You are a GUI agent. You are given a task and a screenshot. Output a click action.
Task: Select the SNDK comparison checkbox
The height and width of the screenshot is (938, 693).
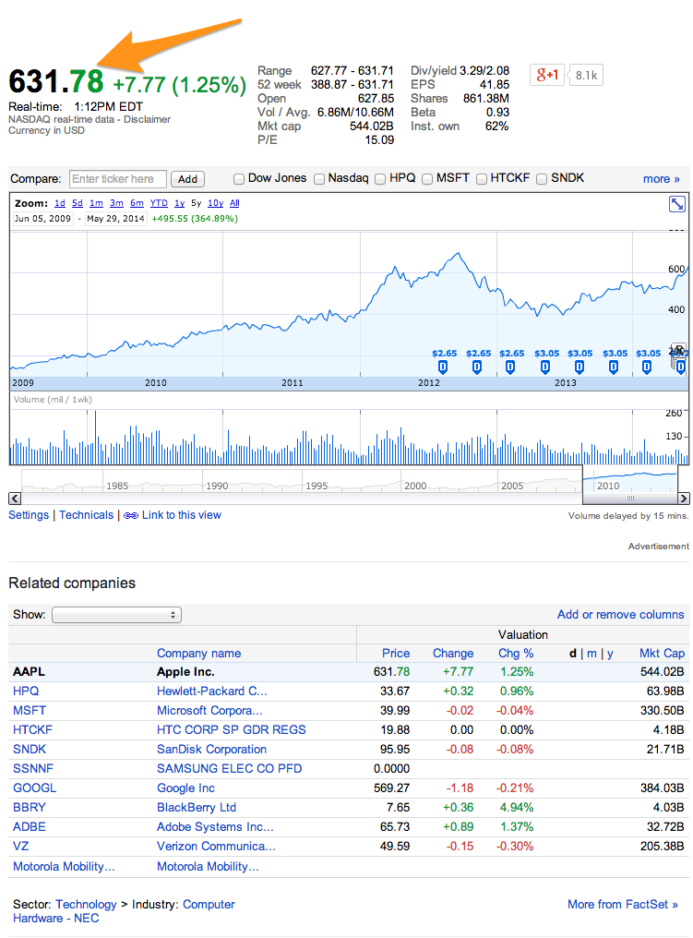tap(542, 179)
